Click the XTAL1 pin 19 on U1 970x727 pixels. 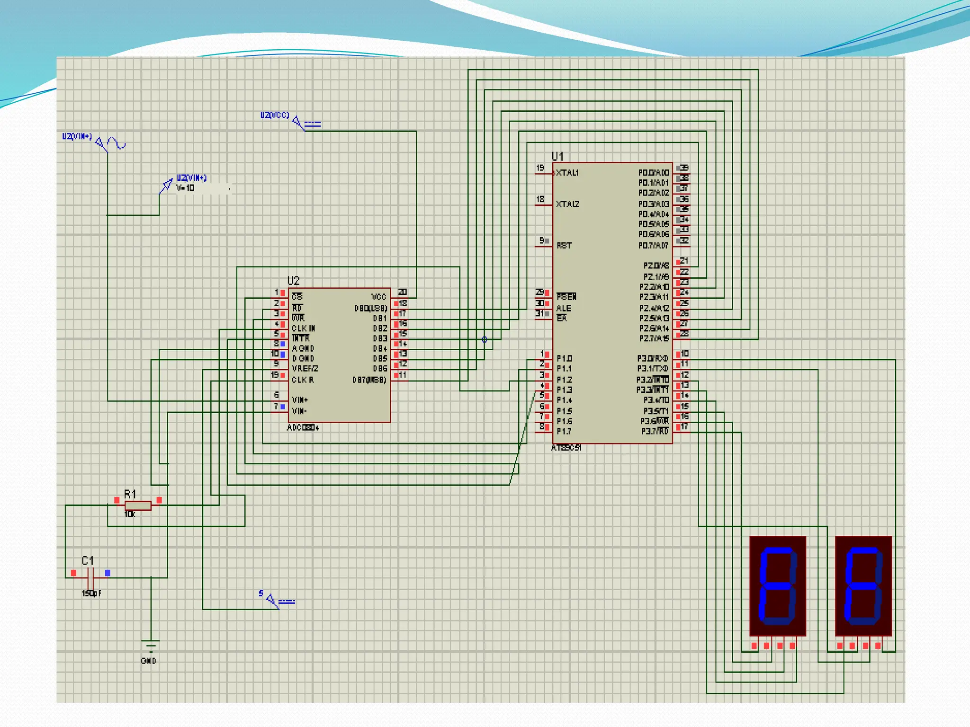544,173
